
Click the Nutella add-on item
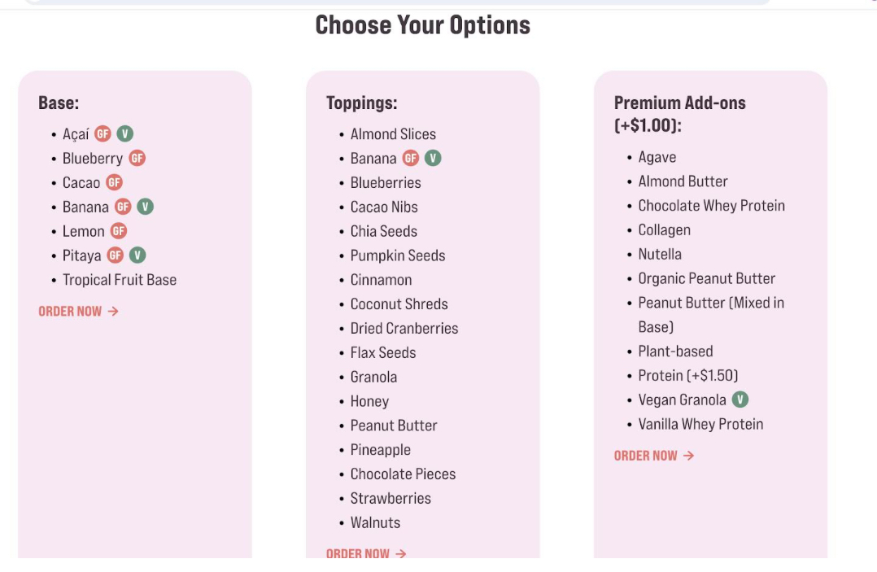[x=660, y=254]
